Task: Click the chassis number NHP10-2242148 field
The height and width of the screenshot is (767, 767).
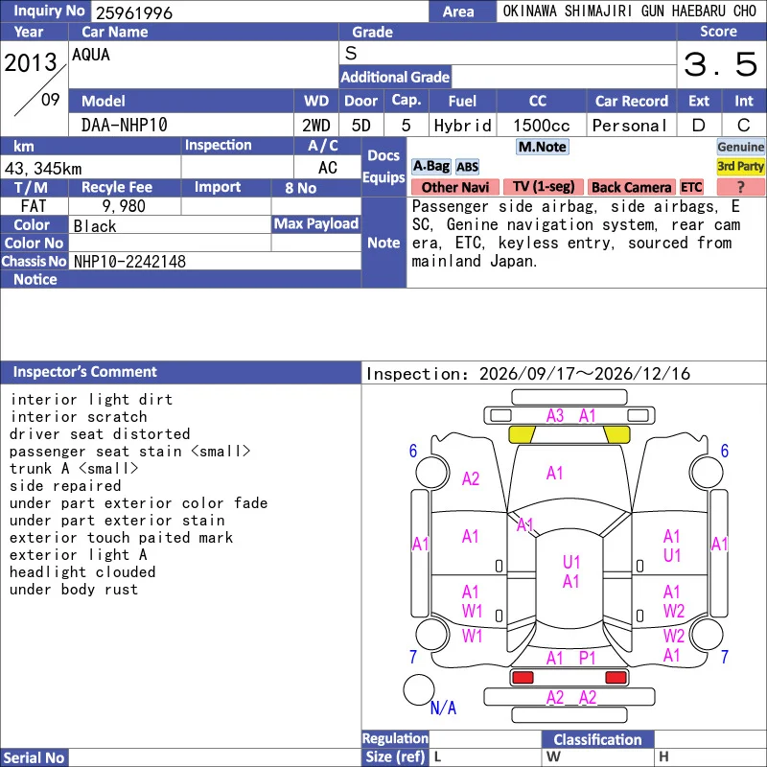Action: (x=215, y=261)
